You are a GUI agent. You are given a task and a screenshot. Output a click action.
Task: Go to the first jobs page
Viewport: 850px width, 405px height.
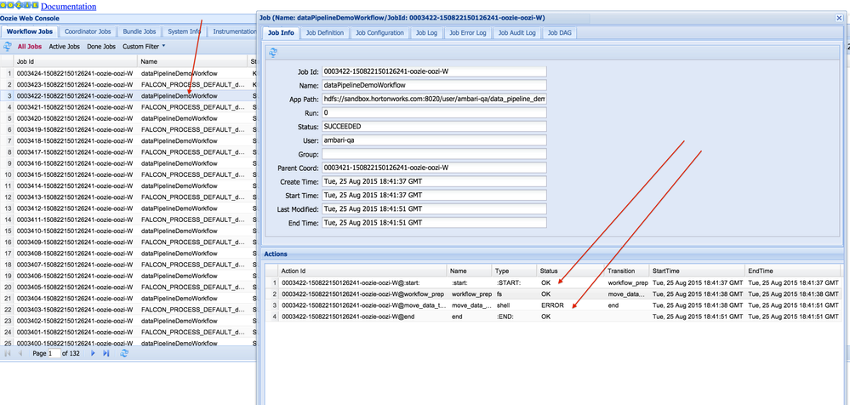tap(9, 352)
